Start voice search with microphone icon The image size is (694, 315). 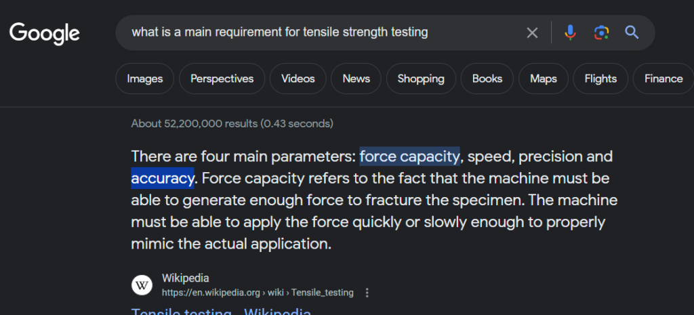coord(570,33)
